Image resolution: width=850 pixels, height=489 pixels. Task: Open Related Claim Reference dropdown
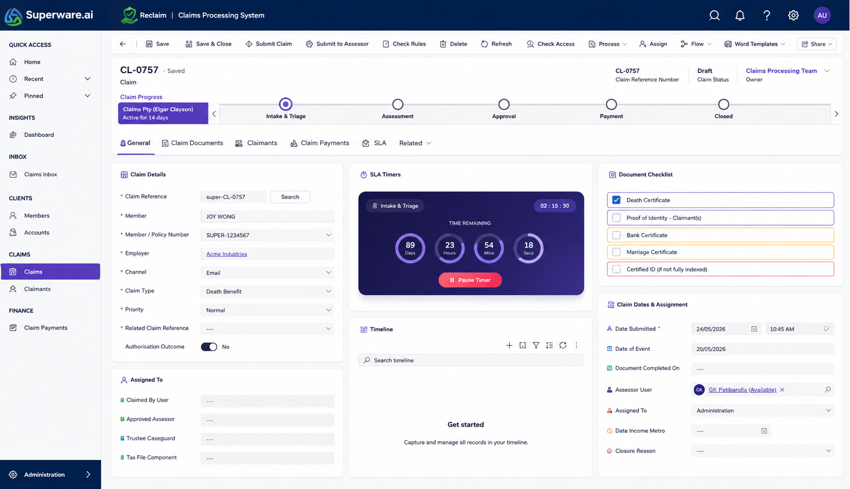coord(267,329)
